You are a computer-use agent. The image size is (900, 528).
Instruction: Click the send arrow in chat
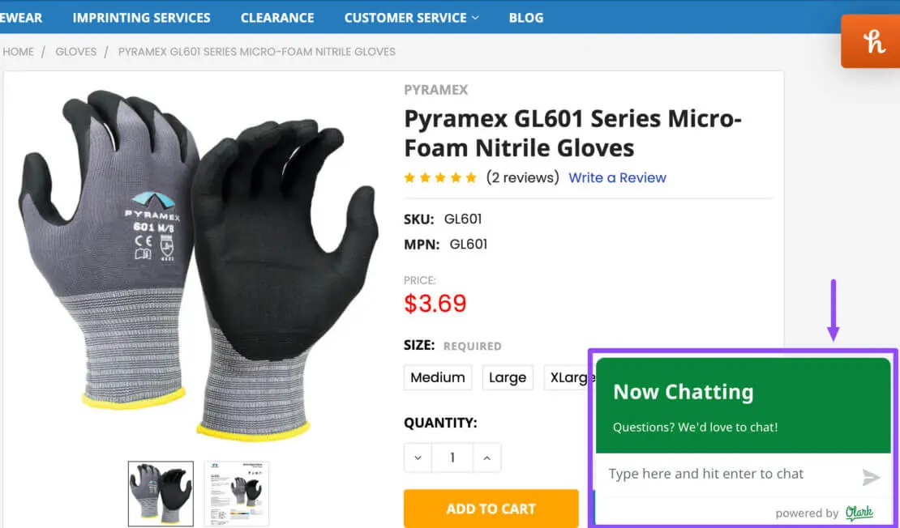tap(871, 477)
